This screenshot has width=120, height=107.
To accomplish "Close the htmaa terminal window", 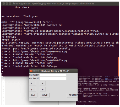I will [4, 4].
